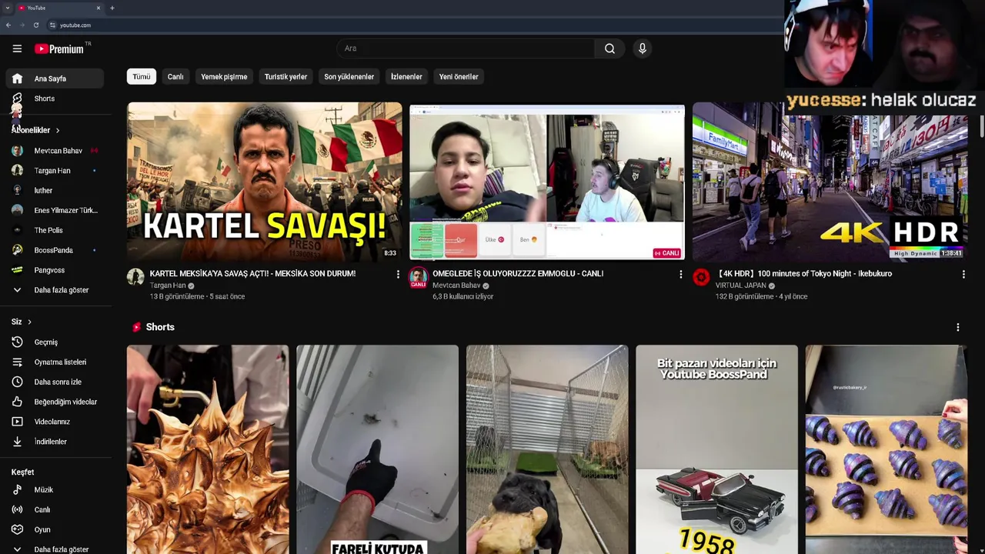985x554 pixels.
Task: Start voice search with microphone icon
Action: pos(643,48)
